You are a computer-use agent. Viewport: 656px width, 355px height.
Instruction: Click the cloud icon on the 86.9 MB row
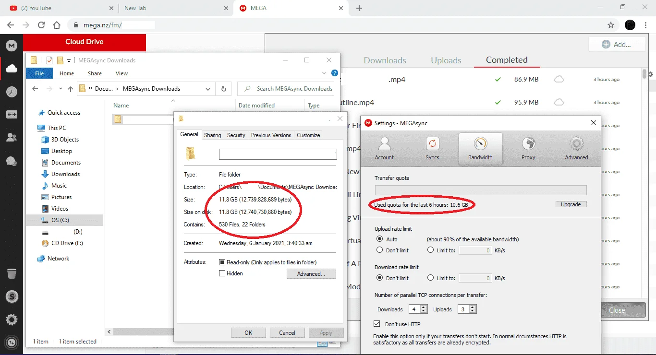point(559,79)
